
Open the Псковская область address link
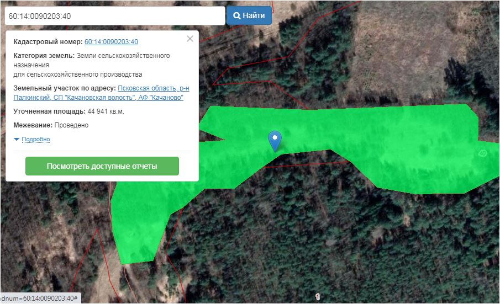(x=102, y=93)
